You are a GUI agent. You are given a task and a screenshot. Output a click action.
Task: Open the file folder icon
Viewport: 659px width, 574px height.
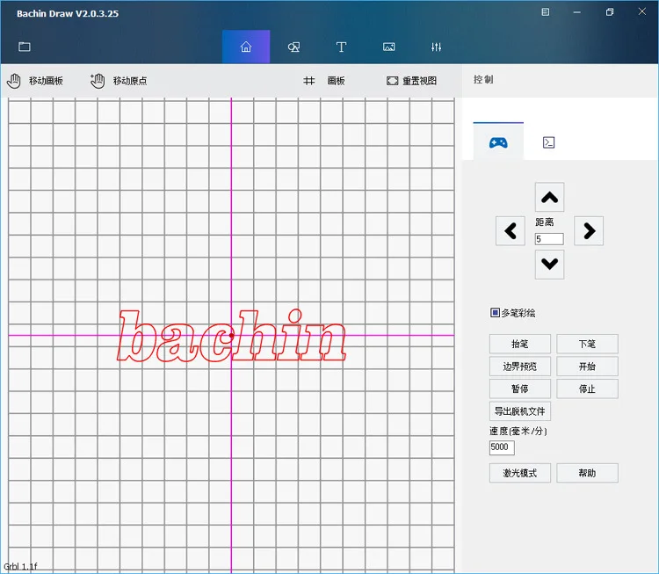pos(25,47)
